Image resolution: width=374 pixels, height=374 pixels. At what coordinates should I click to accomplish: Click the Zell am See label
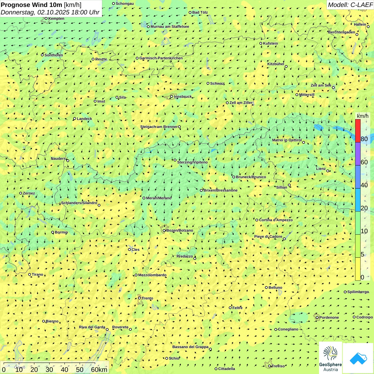coord(321,85)
